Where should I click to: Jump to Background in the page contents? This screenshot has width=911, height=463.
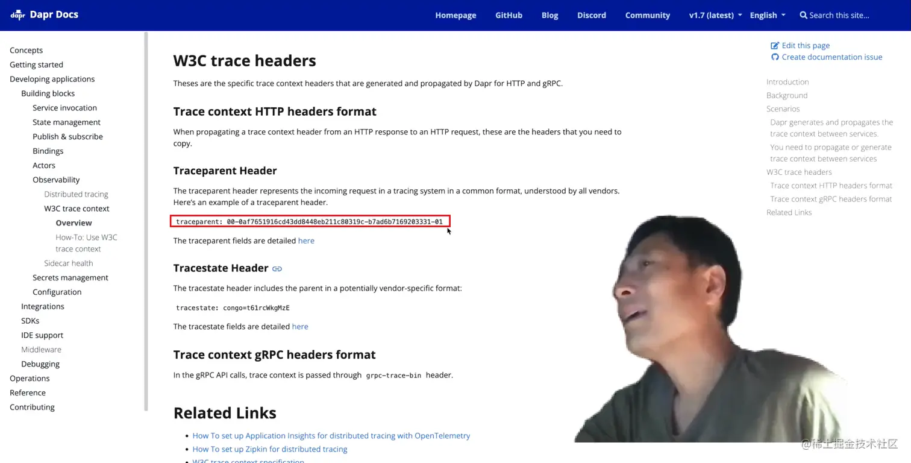[x=787, y=95]
